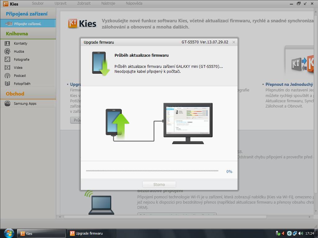Click the Přepnout na Jednoduchý link
This screenshot has height=238, width=318.
(289, 84)
